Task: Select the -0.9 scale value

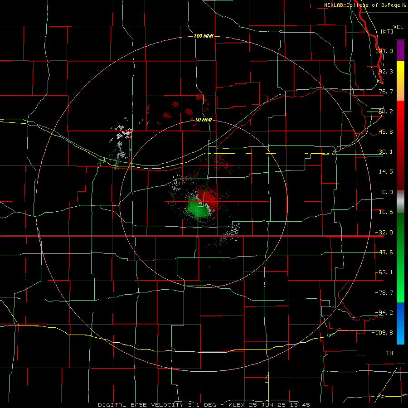Action: point(386,192)
